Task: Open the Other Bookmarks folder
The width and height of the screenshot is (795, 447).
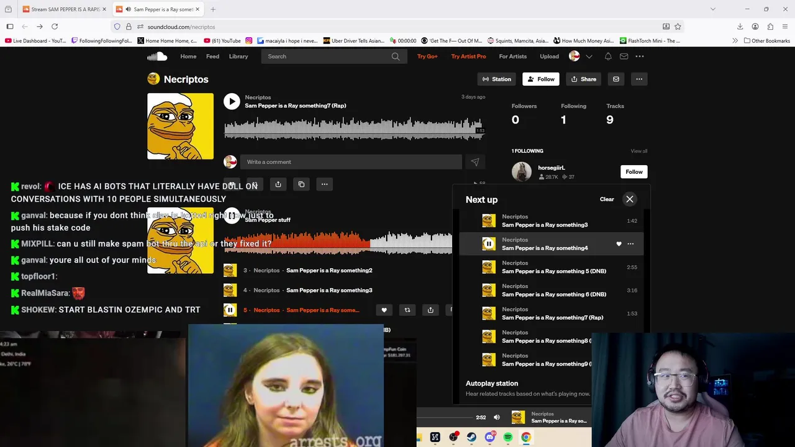Action: (767, 41)
